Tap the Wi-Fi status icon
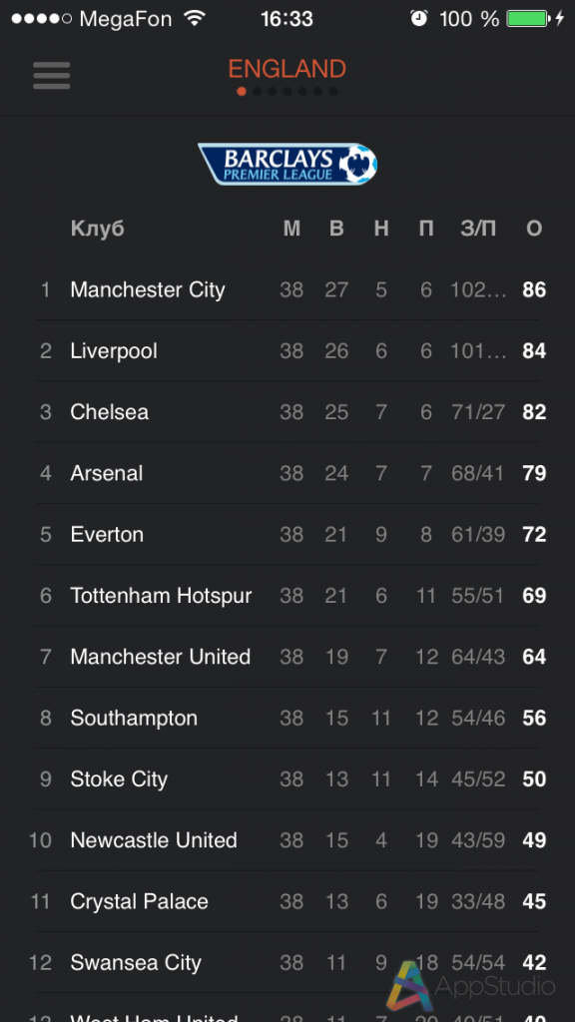 [x=195, y=18]
